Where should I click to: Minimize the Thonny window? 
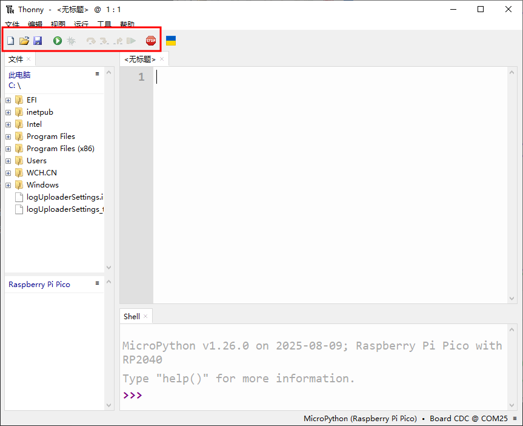coord(453,9)
